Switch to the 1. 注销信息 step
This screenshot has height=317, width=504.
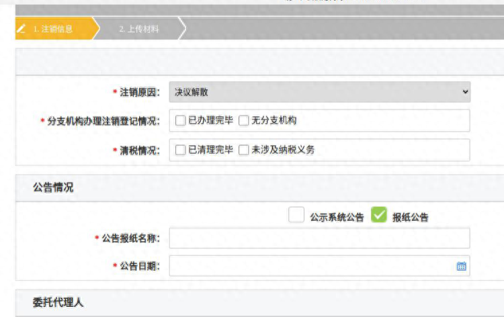(x=52, y=29)
